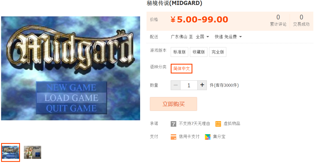
Task: Select the Midgard title screen thumbnail
Action: tap(11, 152)
